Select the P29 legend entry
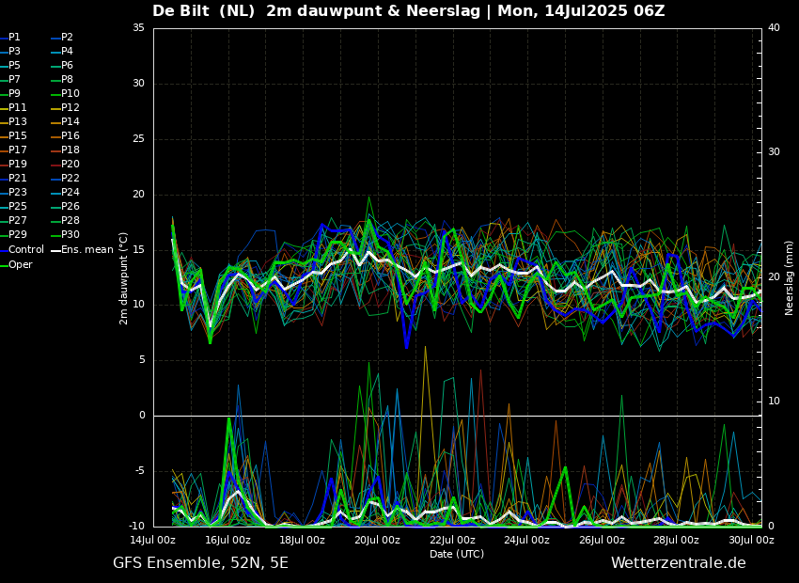Viewport: 799px width, 583px height. [13, 234]
